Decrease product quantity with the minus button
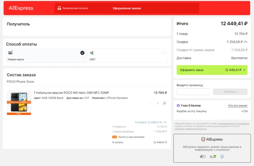This screenshot has width=254, height=166. 151,103
